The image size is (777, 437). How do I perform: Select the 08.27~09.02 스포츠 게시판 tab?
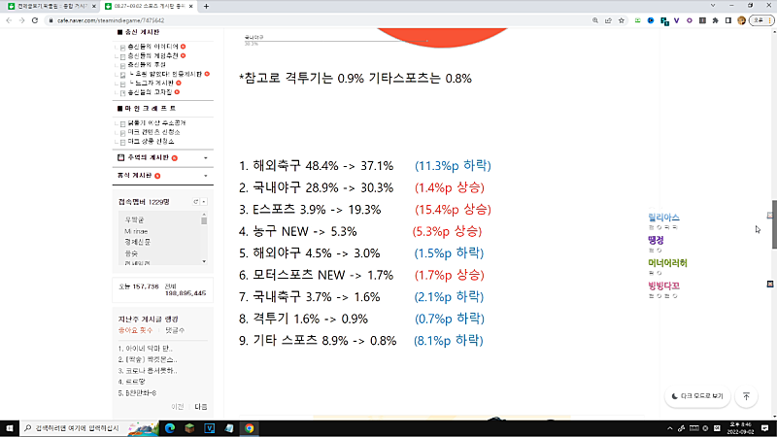tap(149, 7)
